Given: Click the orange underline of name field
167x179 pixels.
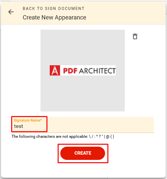Looking at the screenshot, I should [x=83, y=133].
